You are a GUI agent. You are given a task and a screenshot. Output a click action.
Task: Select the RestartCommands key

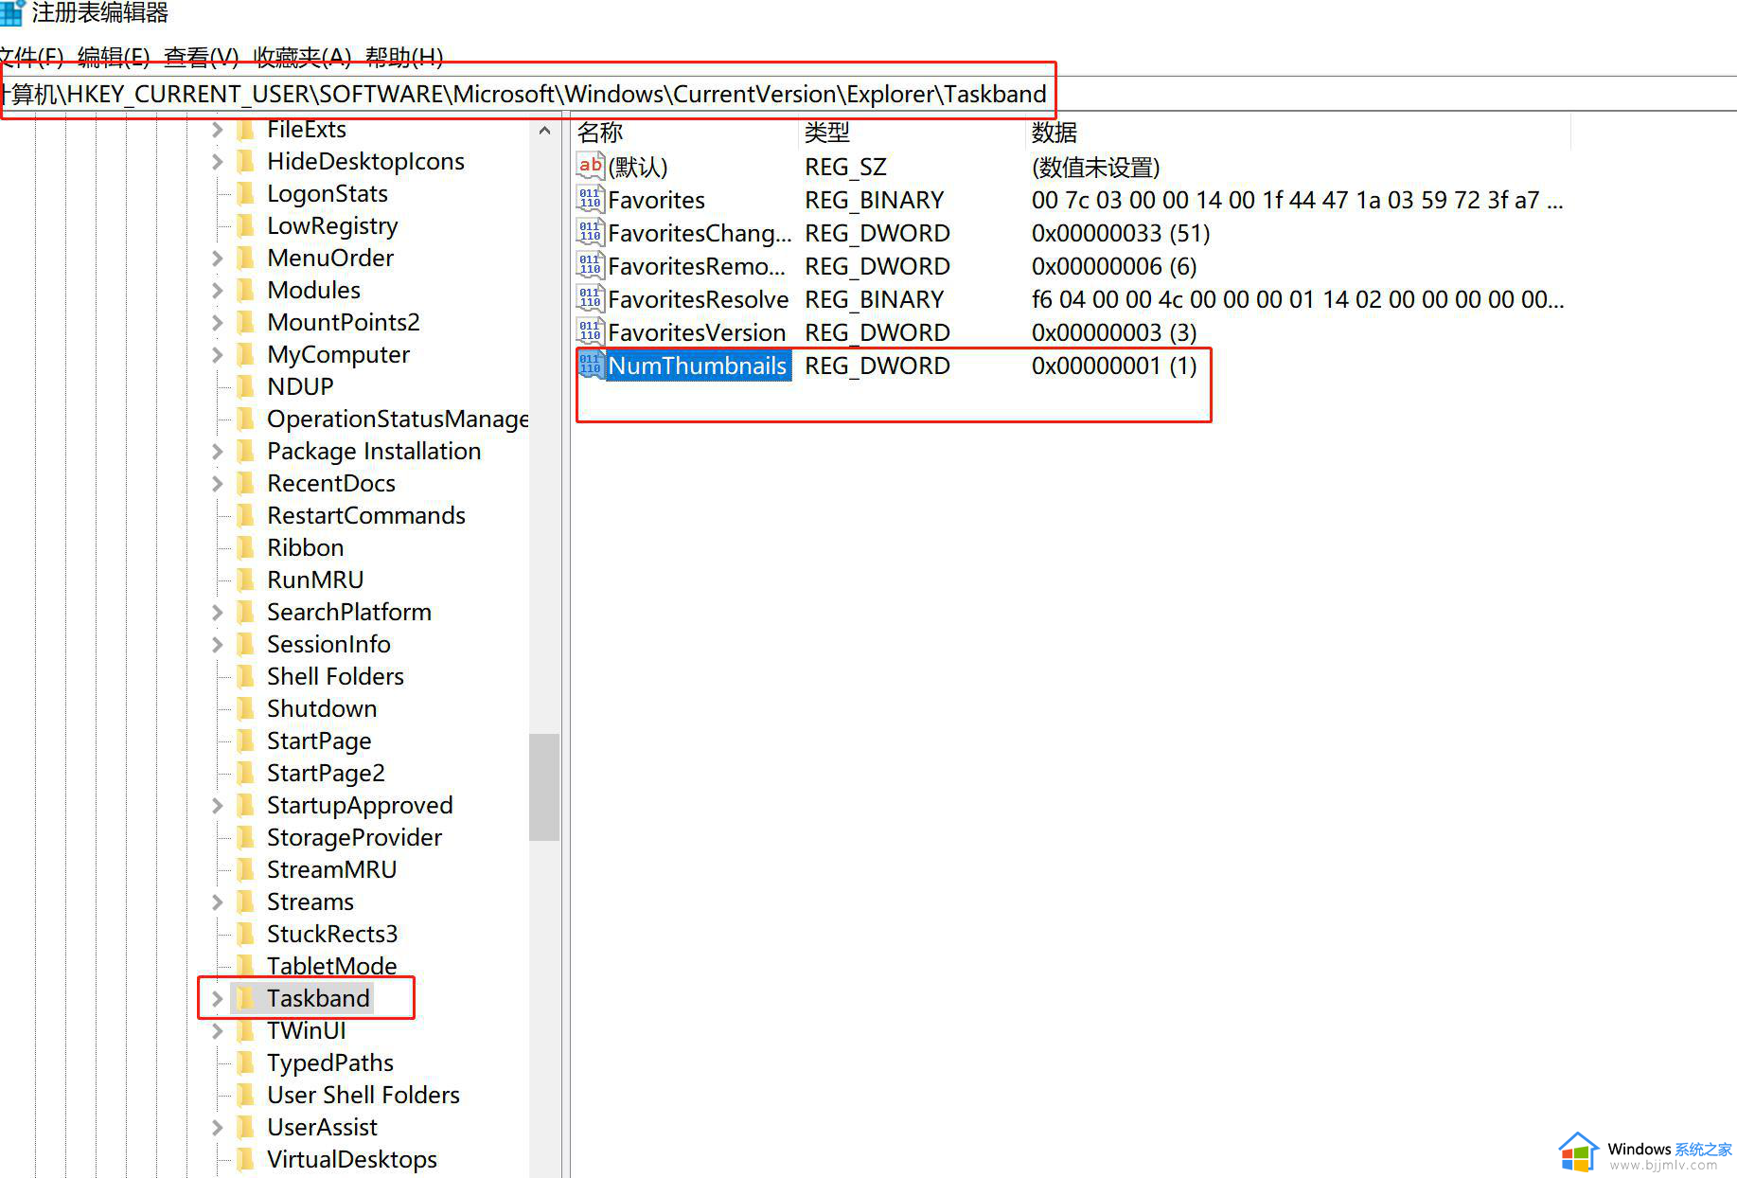pos(366,516)
